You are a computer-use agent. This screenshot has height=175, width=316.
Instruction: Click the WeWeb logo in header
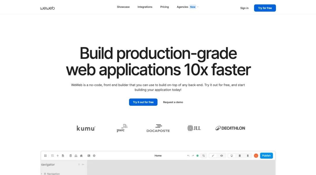pos(47,8)
